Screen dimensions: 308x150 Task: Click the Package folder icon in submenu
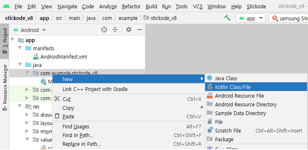(210, 139)
